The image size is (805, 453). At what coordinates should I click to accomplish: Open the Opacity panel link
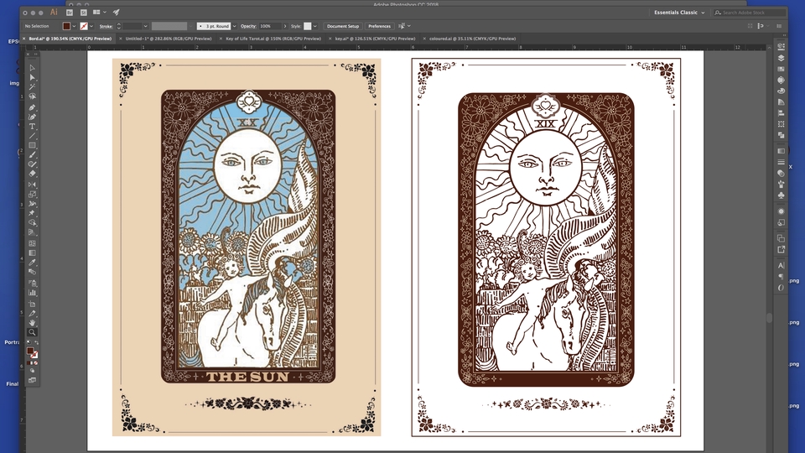[x=248, y=26]
